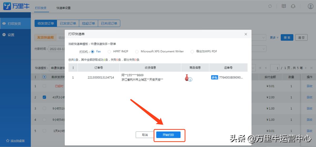316x147 pixels.
Task: Uncheck the row 2 order checkbox
Action: [x=44, y=97]
